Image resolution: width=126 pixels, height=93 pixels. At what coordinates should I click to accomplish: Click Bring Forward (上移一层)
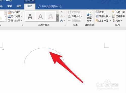102,20
